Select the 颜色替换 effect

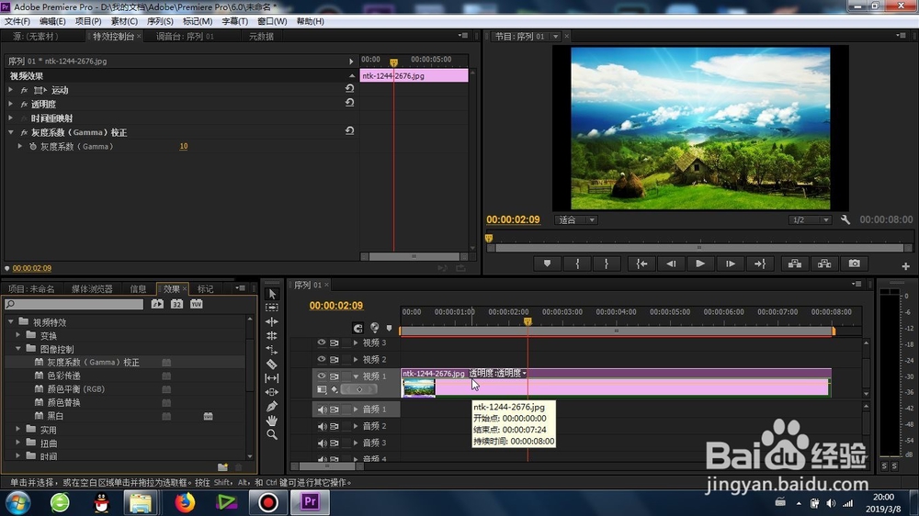point(64,402)
